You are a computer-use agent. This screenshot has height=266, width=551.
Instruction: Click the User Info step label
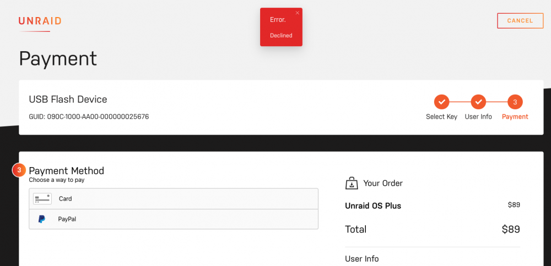pyautogui.click(x=478, y=117)
